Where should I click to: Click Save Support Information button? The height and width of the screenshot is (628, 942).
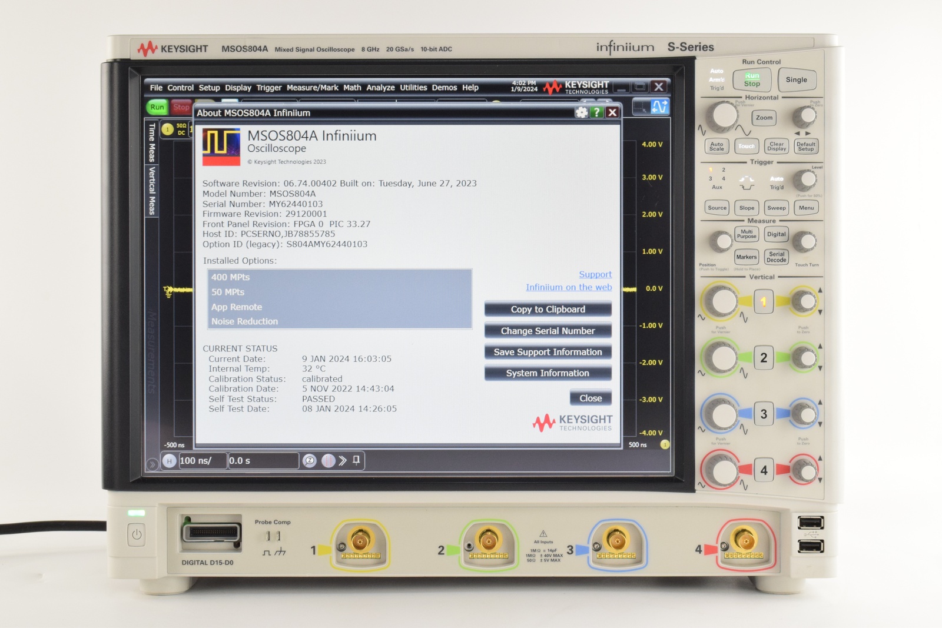(548, 352)
